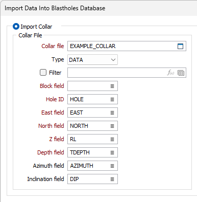Open Azimuth field list icon
The image size is (197, 202).
coord(112,166)
